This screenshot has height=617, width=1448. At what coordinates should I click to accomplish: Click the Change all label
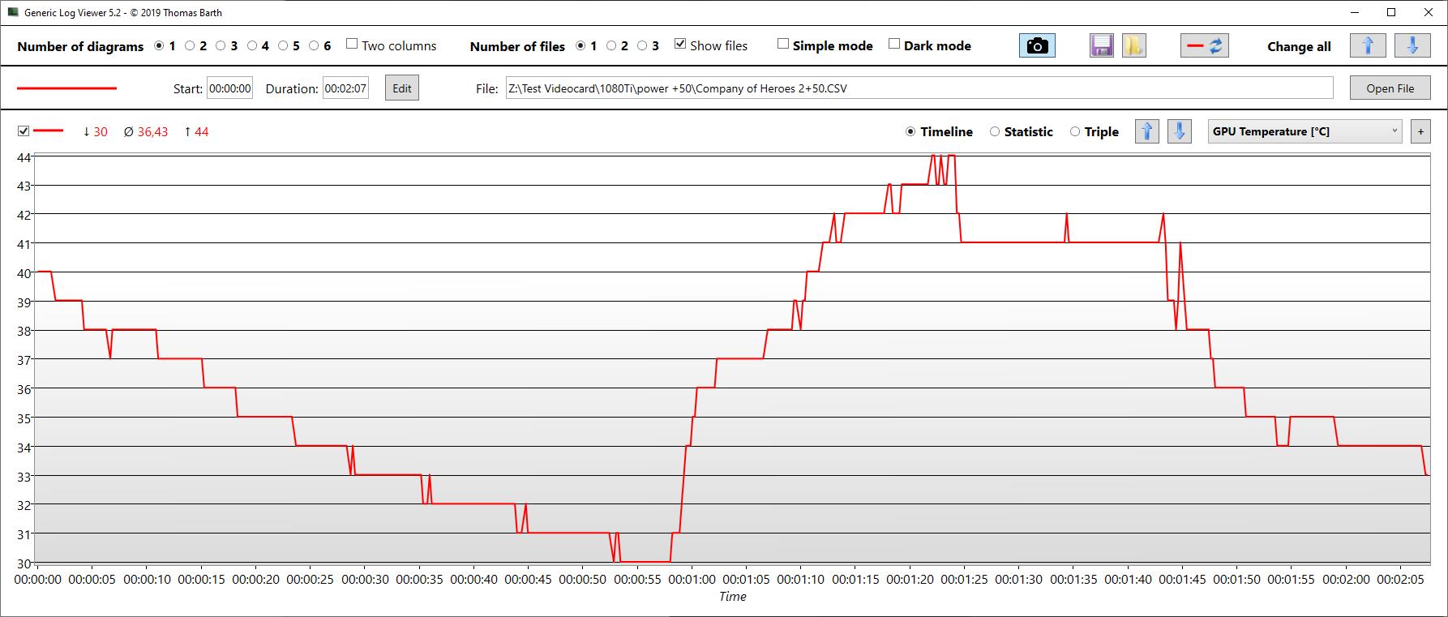tap(1299, 46)
